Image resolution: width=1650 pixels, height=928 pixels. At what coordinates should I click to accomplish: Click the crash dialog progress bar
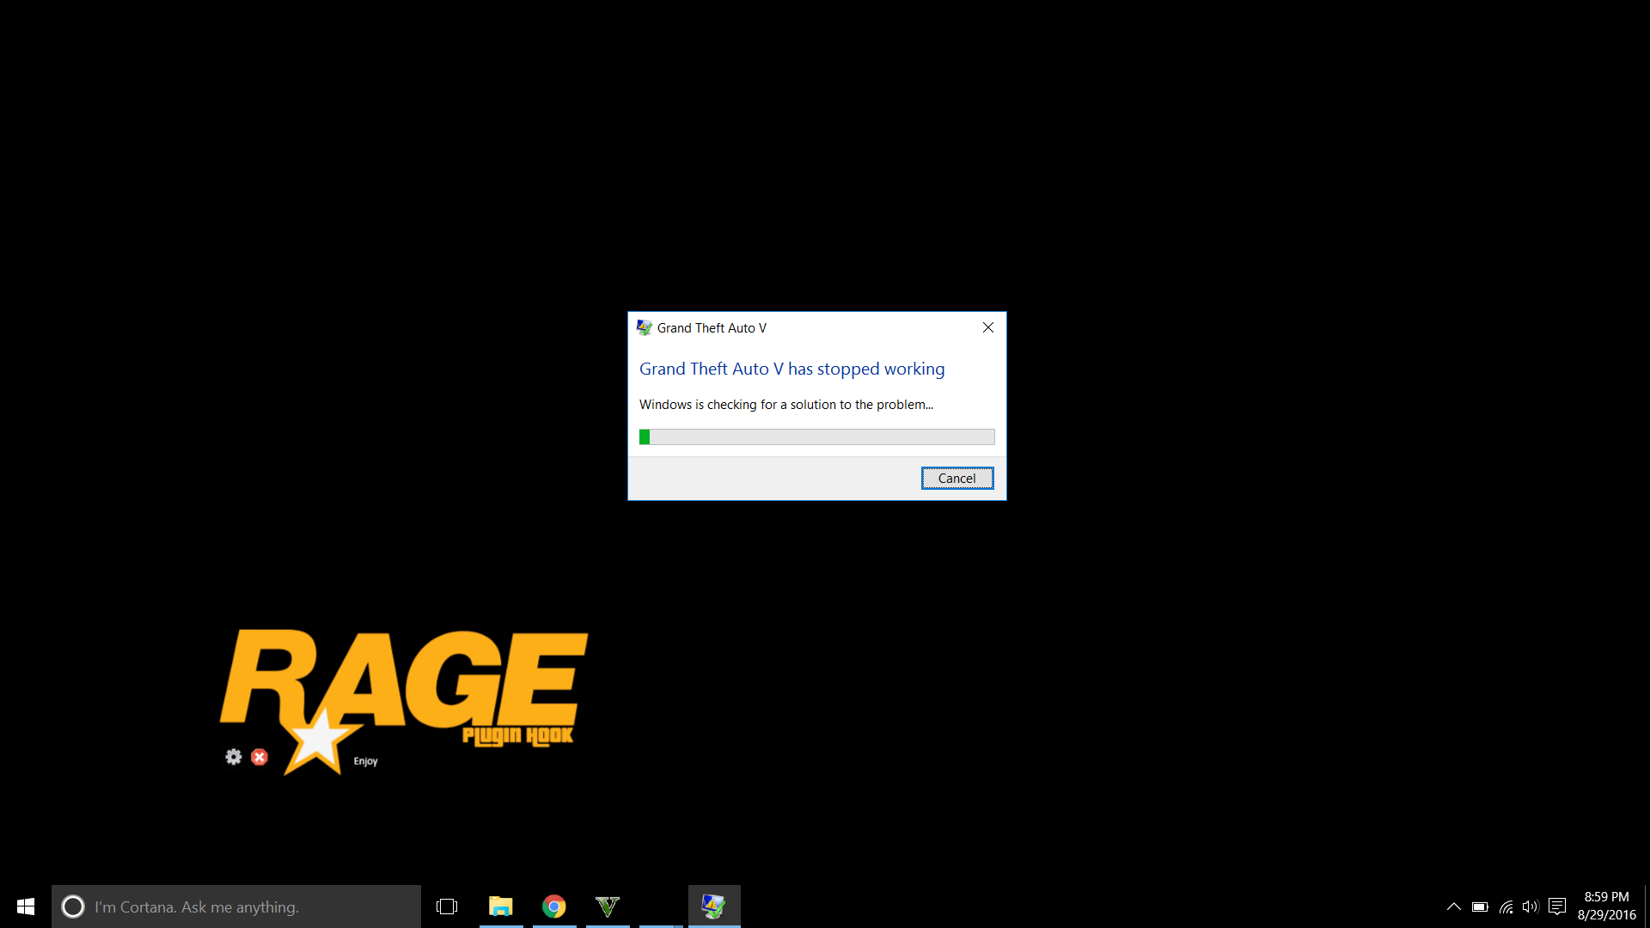[816, 437]
